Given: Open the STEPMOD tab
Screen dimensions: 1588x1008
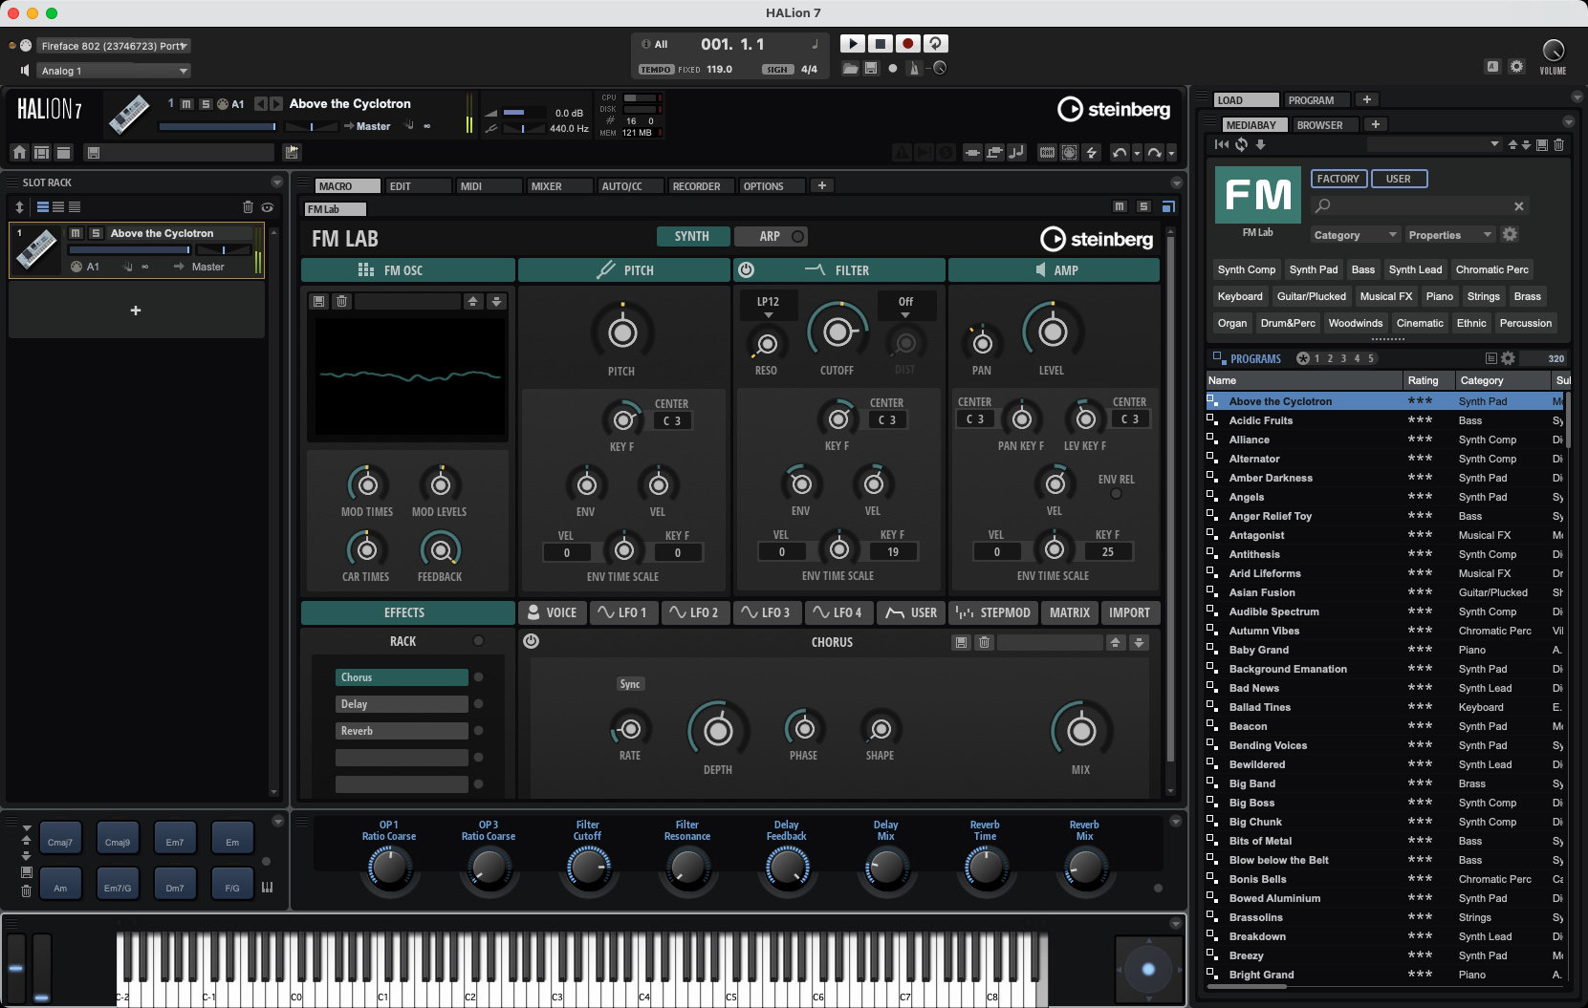Looking at the screenshot, I should tap(995, 612).
